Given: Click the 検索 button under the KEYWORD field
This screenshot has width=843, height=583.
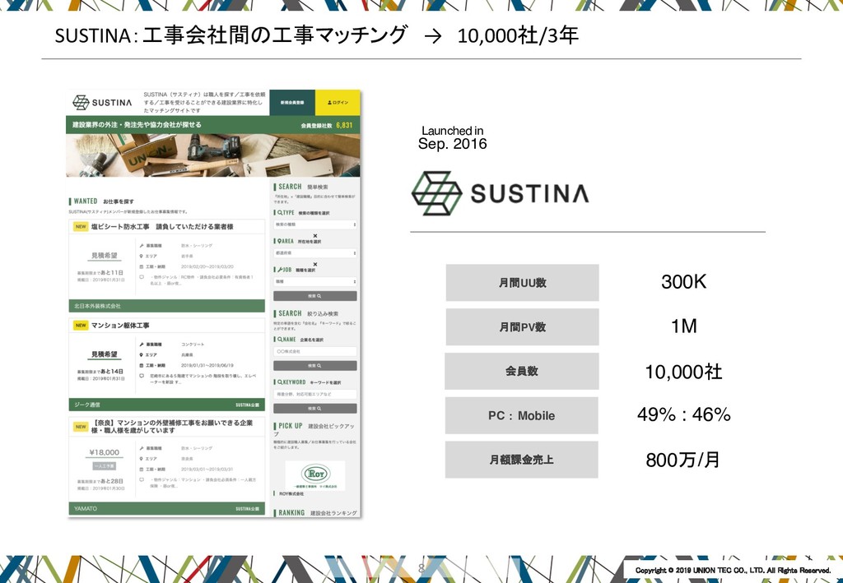Looking at the screenshot, I should pyautogui.click(x=315, y=409).
